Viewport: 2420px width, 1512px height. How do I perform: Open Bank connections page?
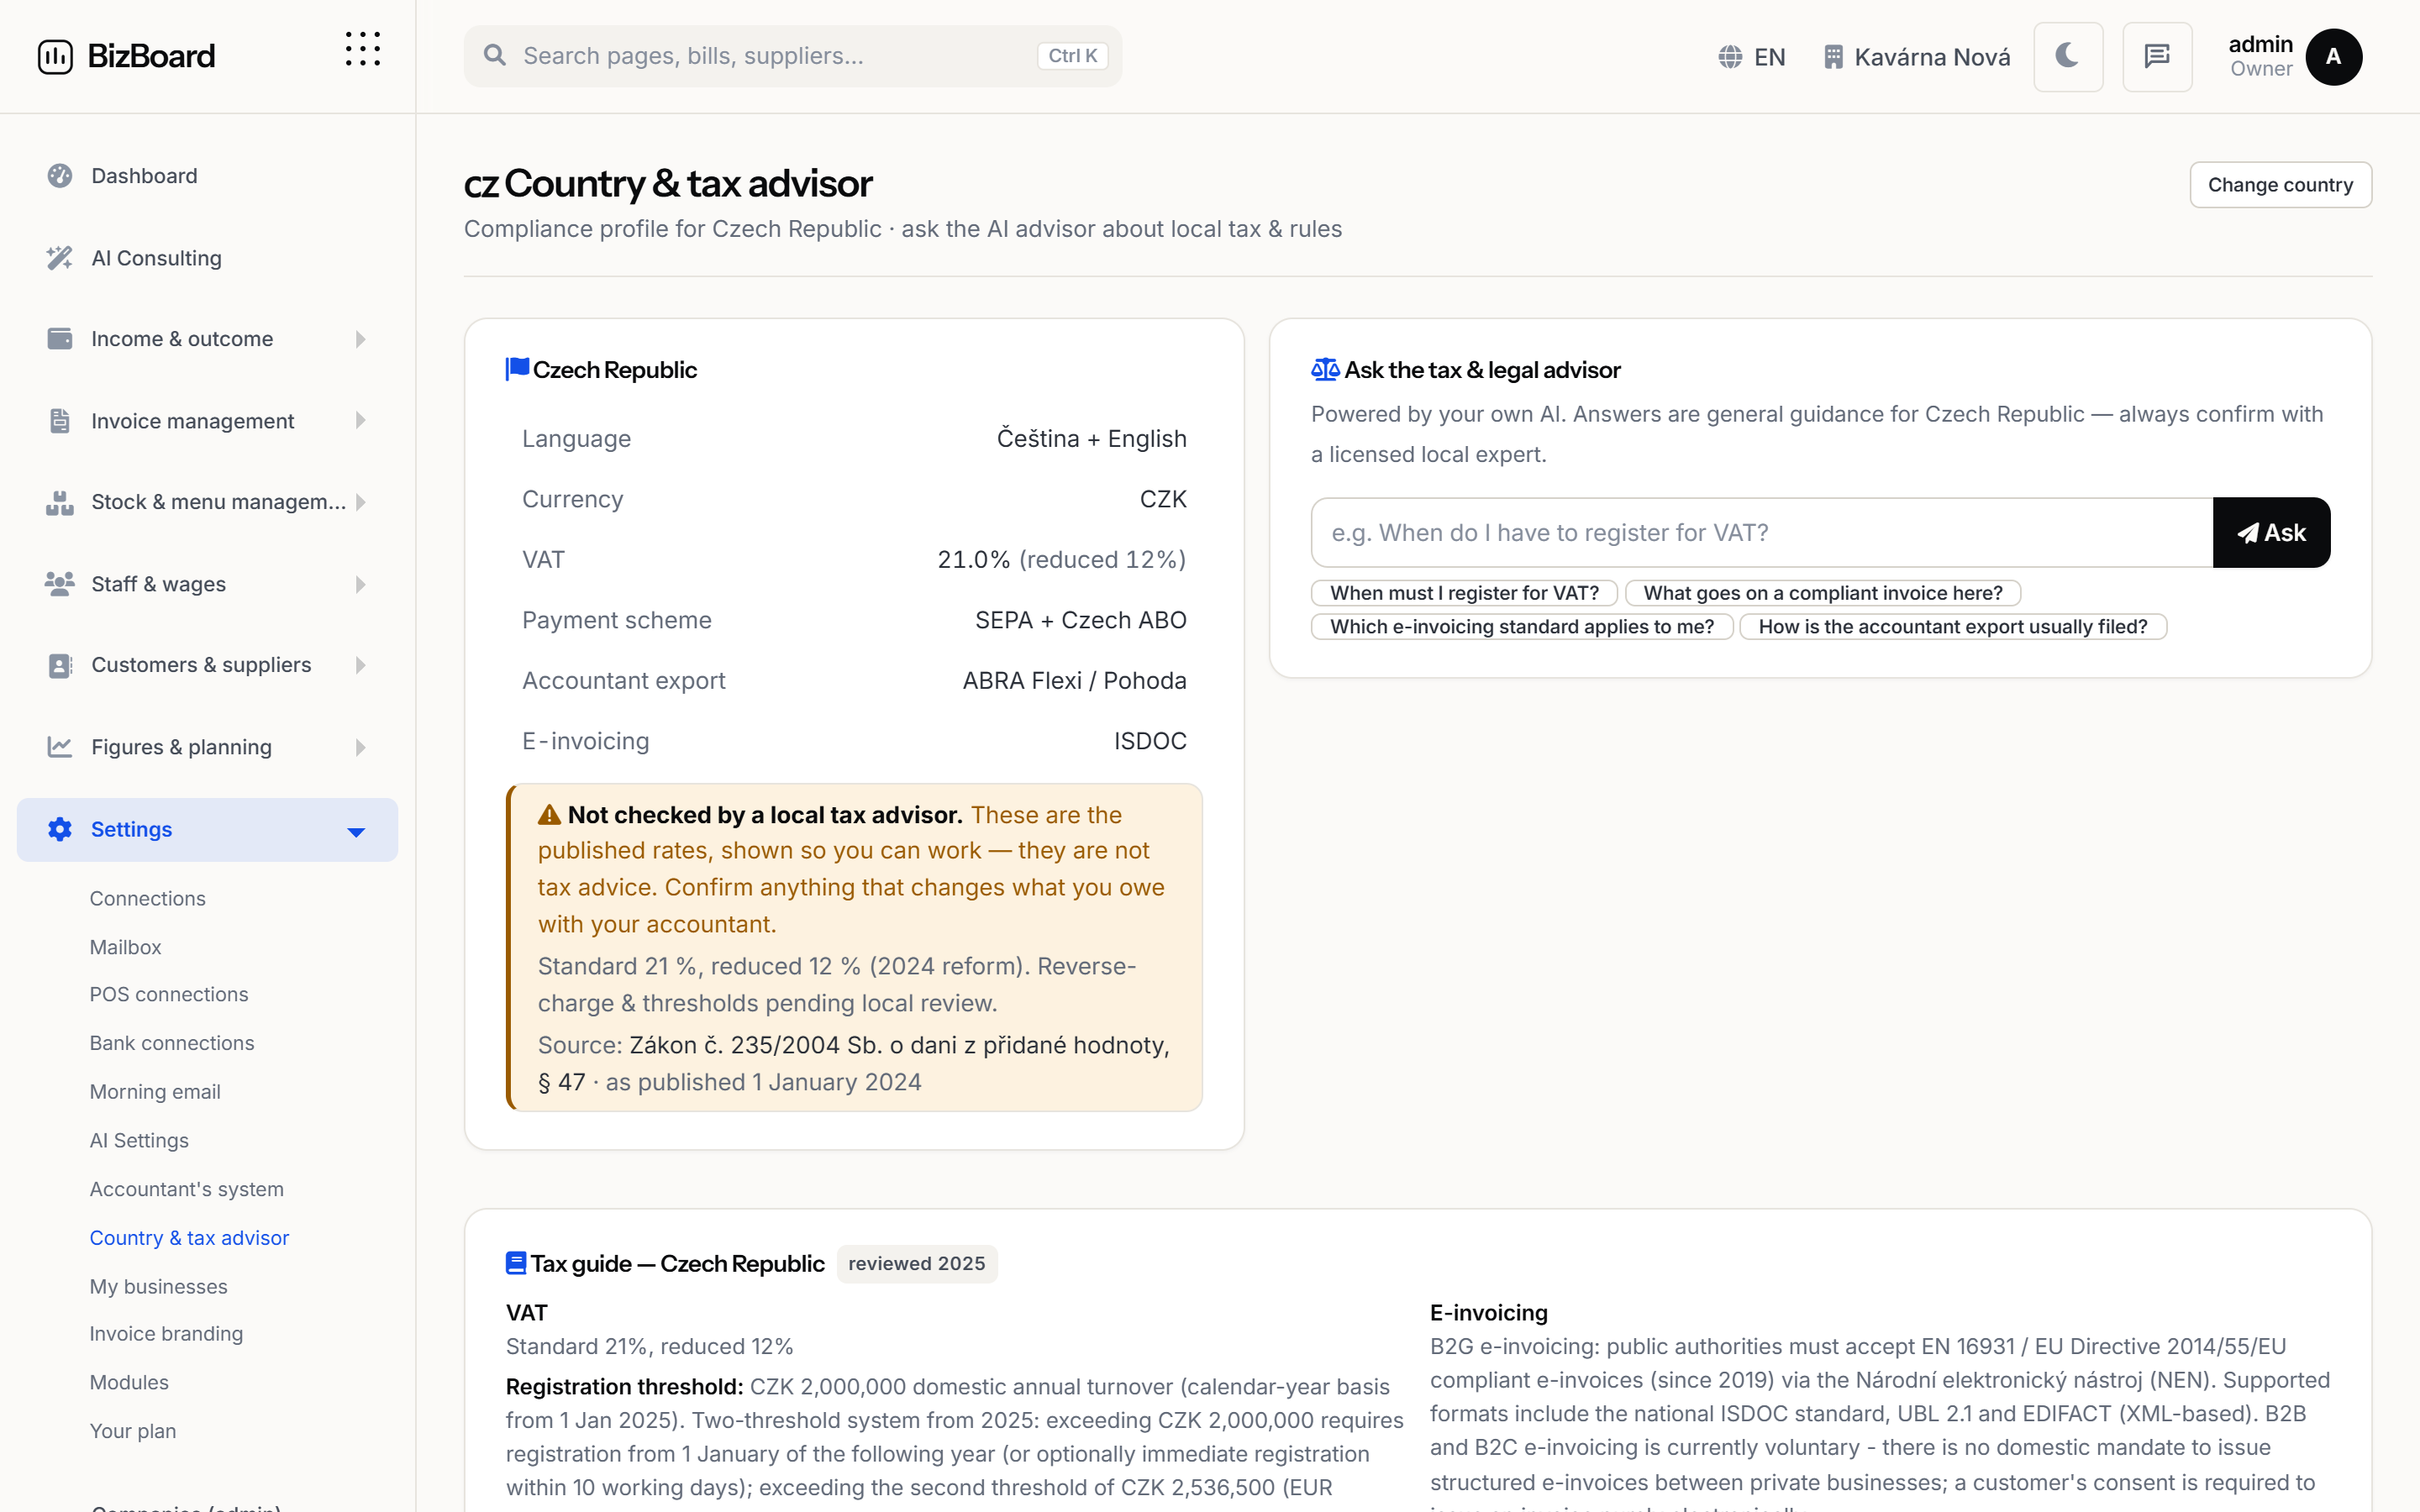172,1043
